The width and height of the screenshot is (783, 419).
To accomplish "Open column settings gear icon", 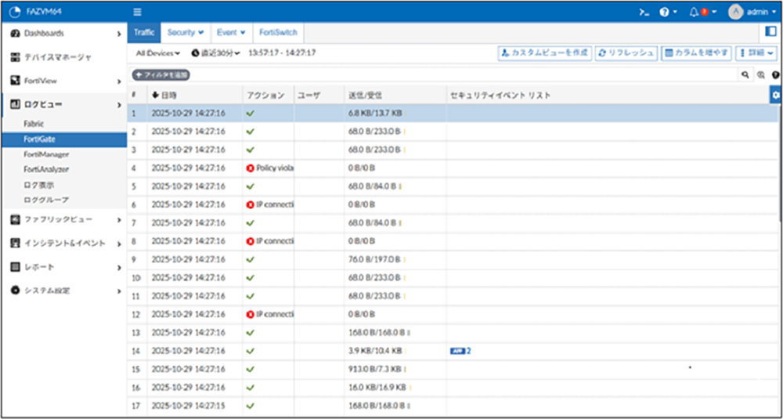I will 776,95.
